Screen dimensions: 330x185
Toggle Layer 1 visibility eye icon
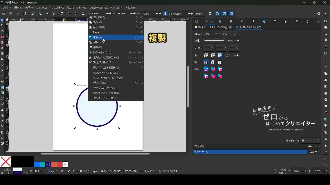click(x=62, y=171)
